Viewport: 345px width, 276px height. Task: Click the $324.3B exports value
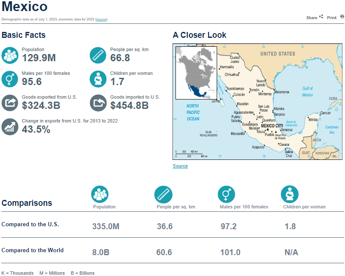click(x=41, y=105)
